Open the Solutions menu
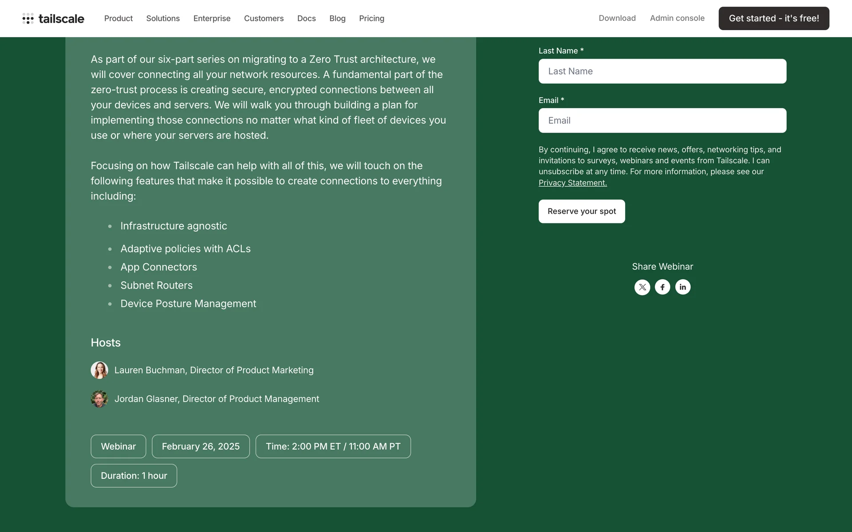852x532 pixels. (163, 19)
